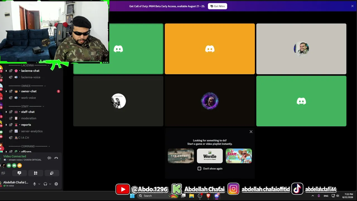The height and width of the screenshot is (201, 357).
Task: Click the Get Nitro button
Action: point(218,6)
